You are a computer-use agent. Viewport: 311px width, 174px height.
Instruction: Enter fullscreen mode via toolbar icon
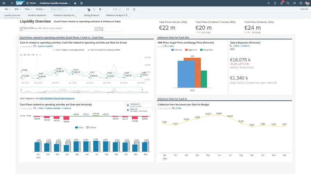coord(127,9)
